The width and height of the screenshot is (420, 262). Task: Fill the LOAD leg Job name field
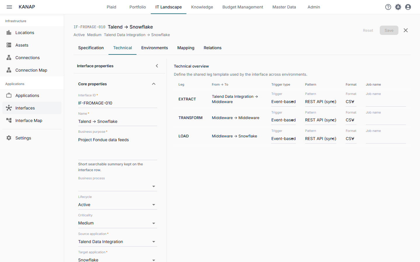(386, 139)
